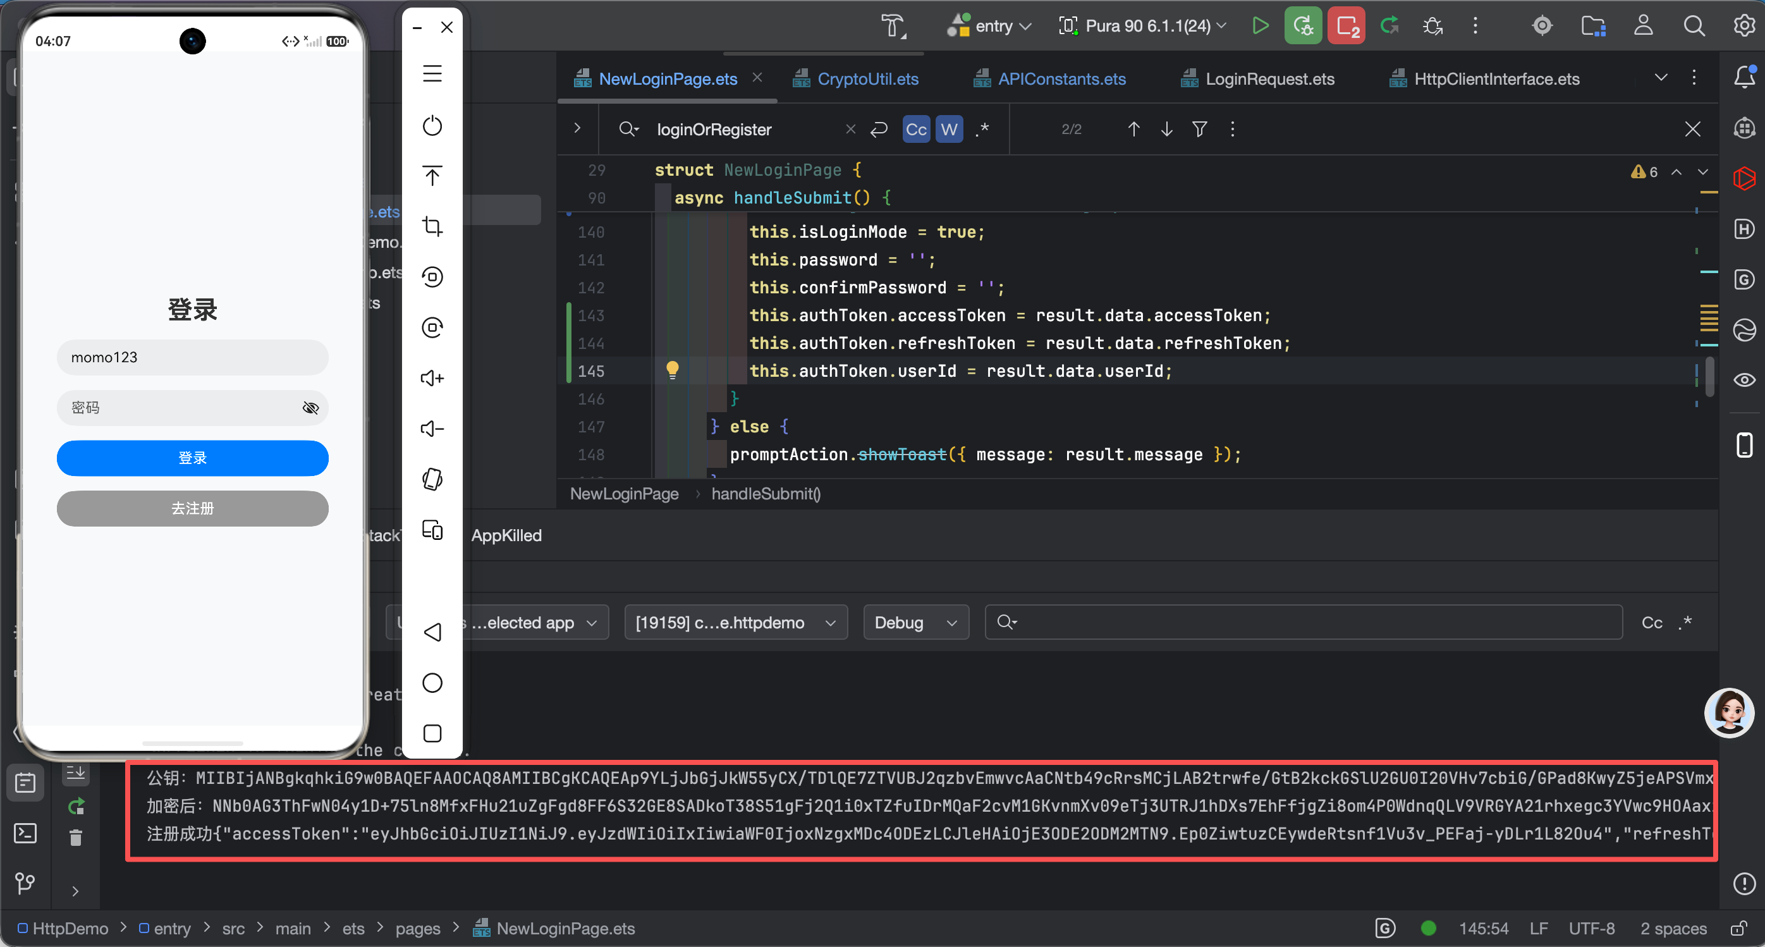Take an emulator screenshot with the crop icon
Screen dimensions: 1765x947
point(432,226)
